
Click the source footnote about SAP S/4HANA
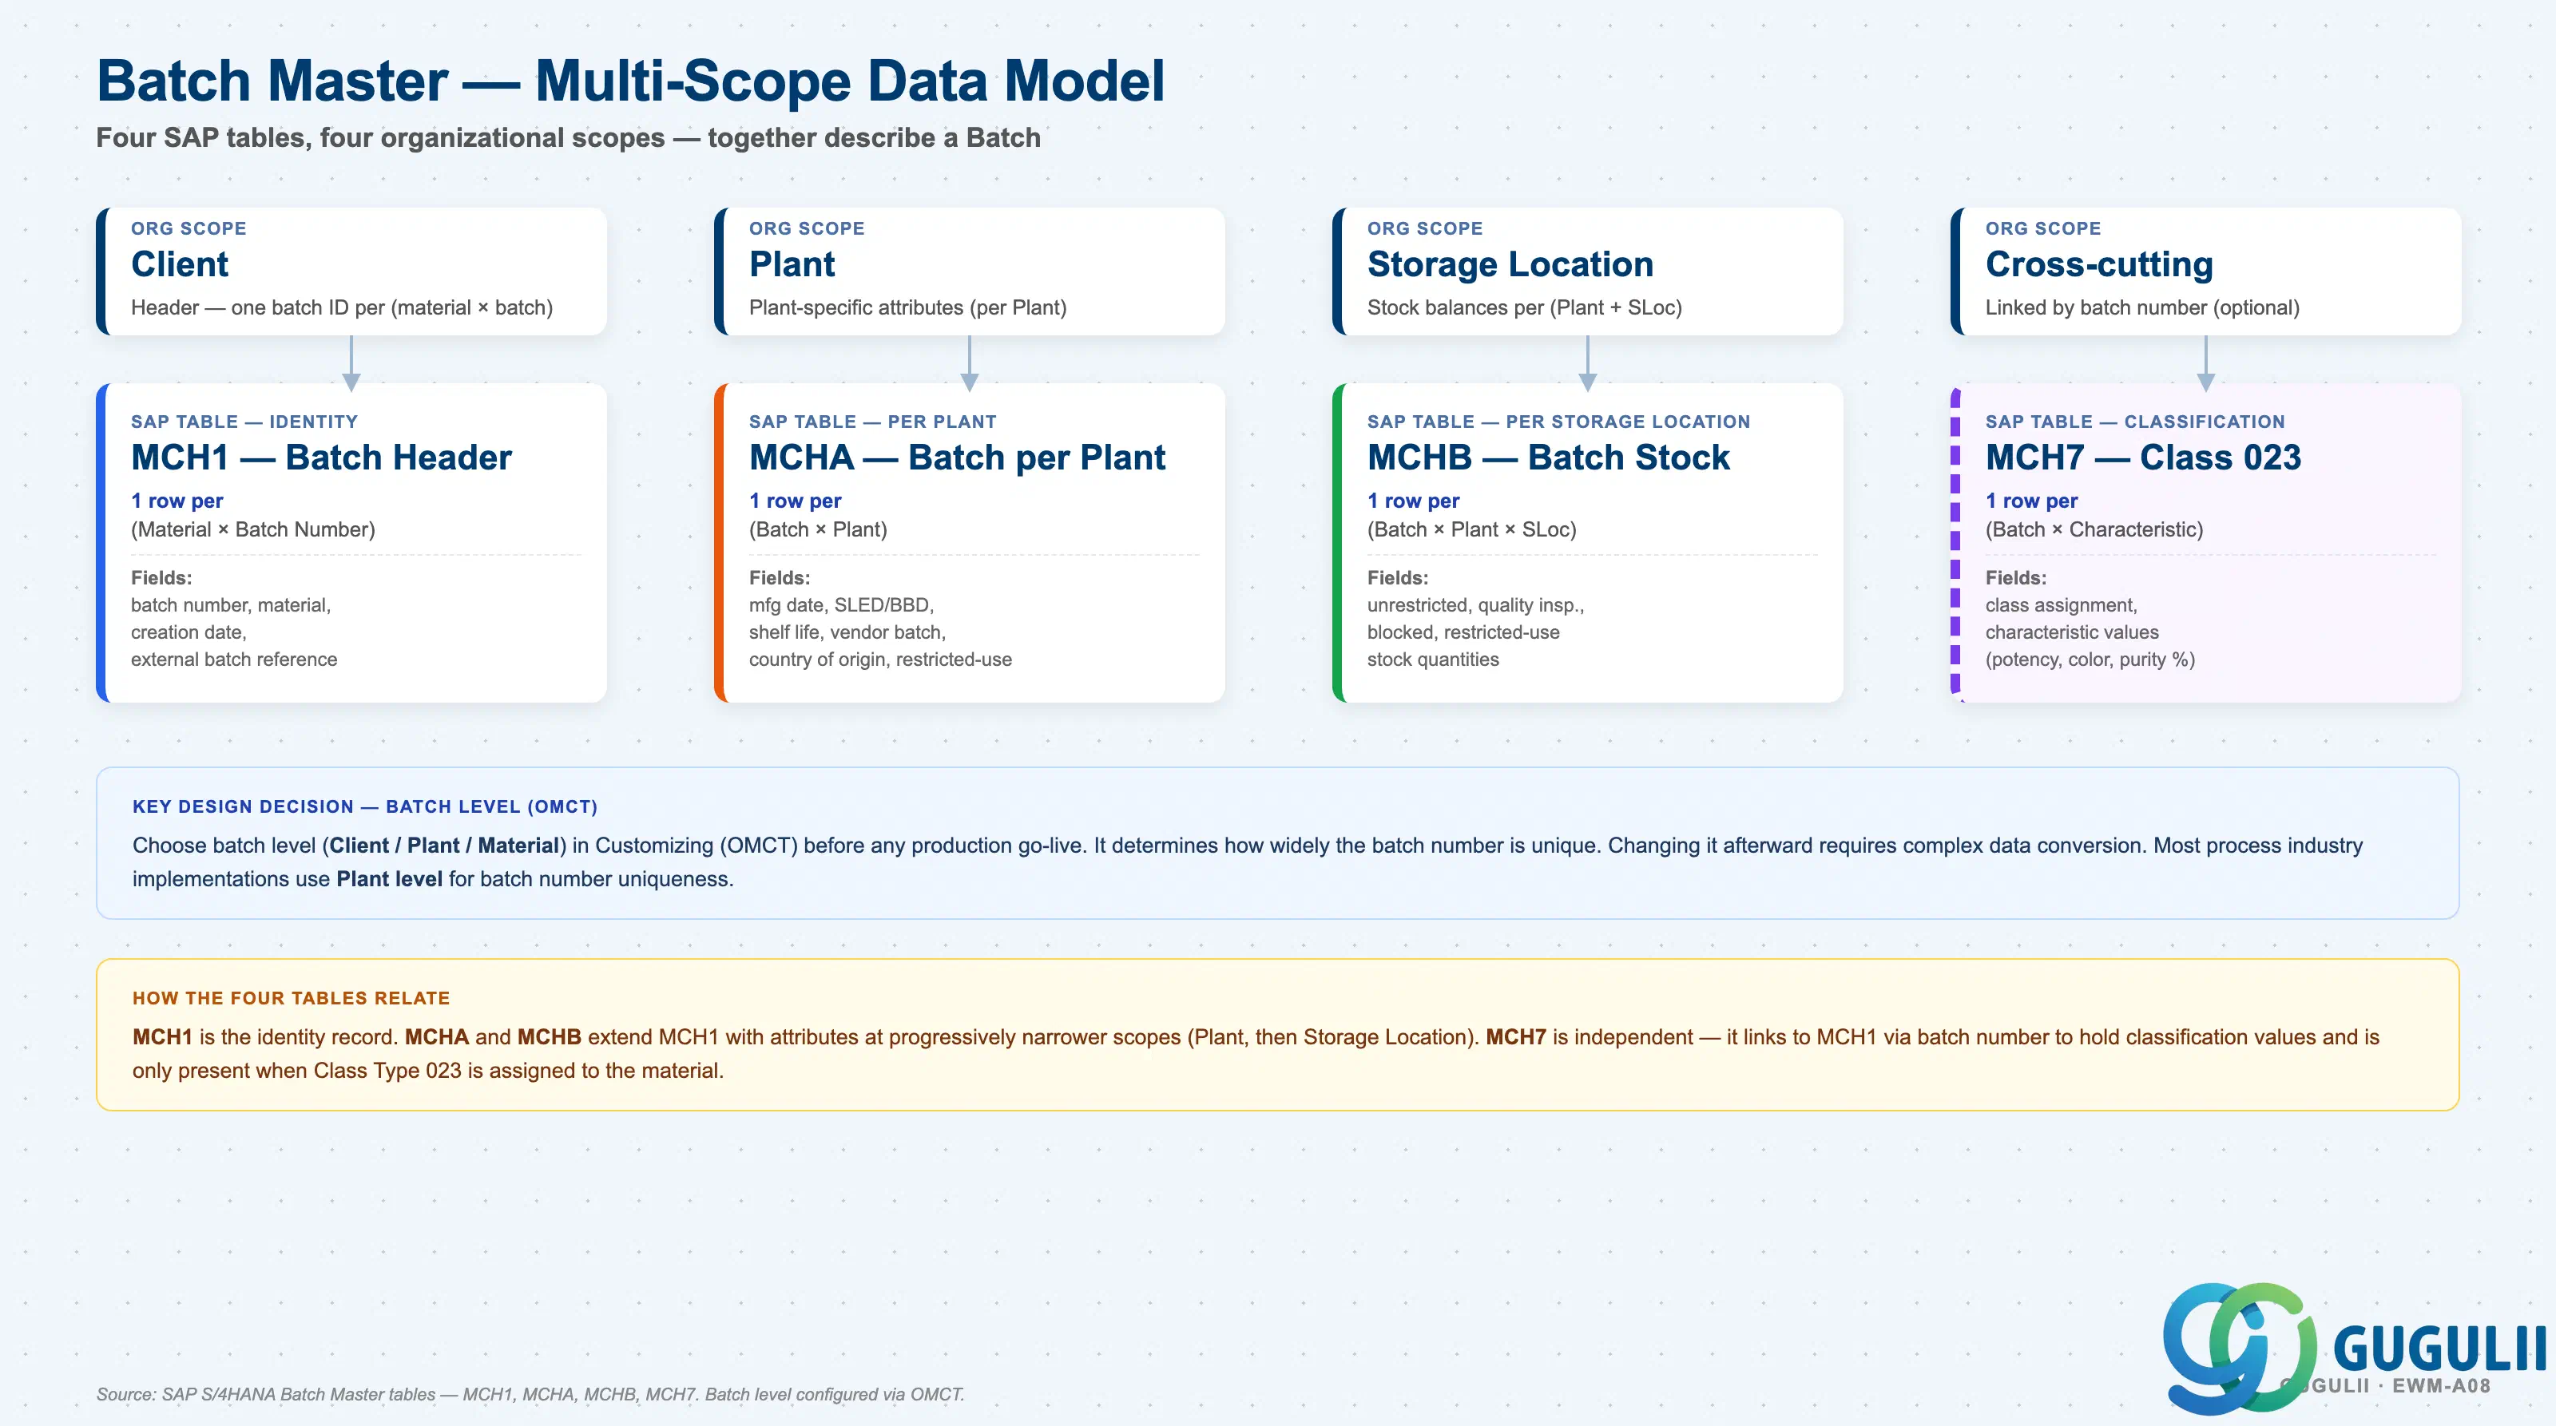[530, 1394]
